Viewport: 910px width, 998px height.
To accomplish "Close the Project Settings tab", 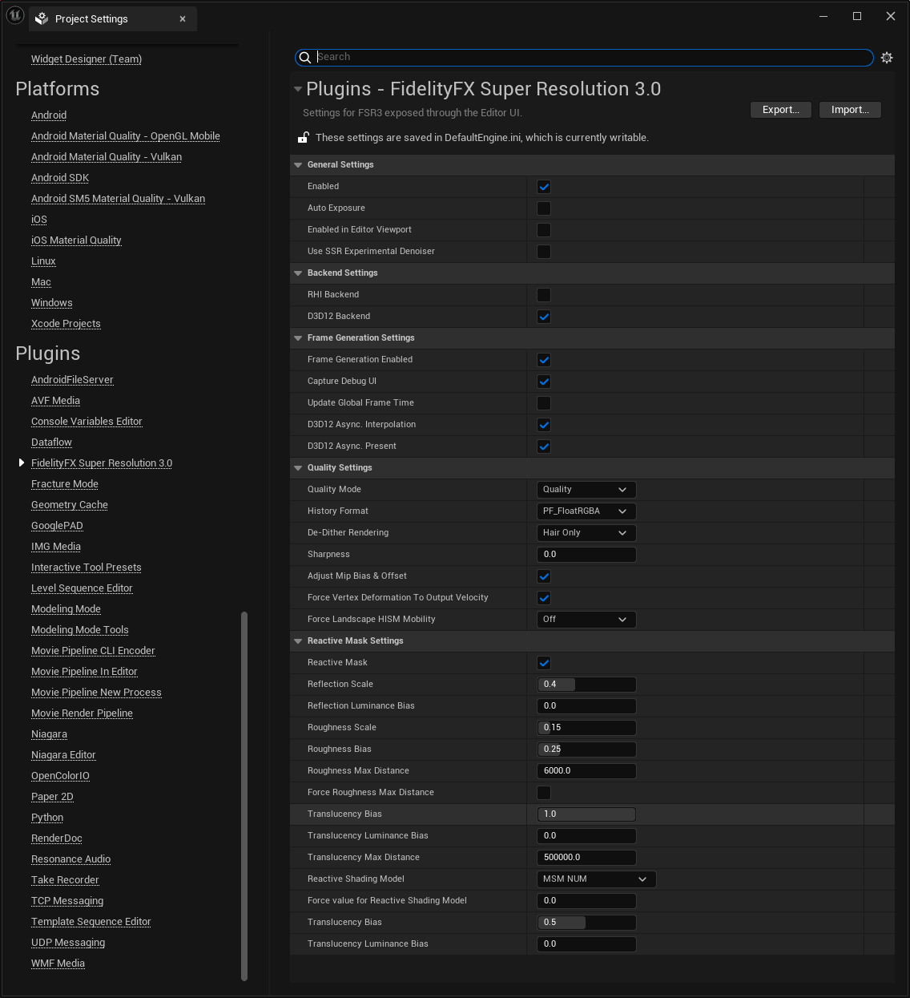I will pos(183,18).
